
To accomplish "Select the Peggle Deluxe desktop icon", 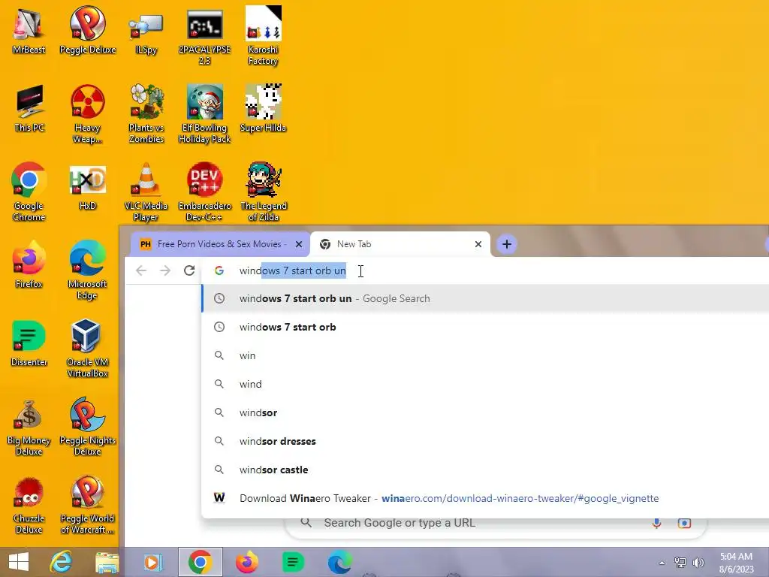I will click(88, 30).
